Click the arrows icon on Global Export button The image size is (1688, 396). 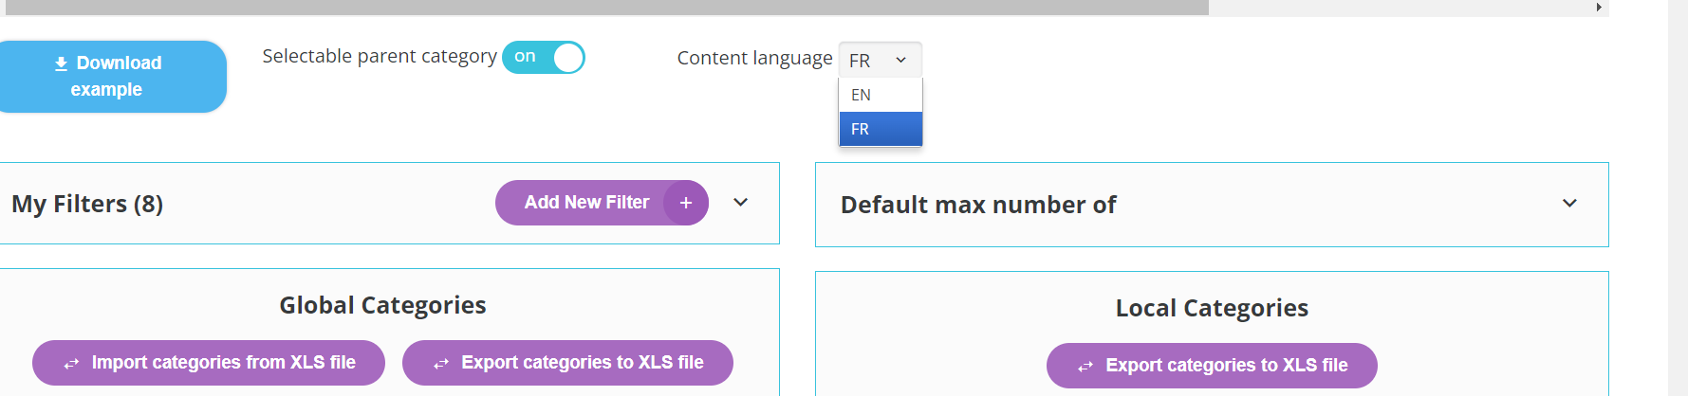point(441,364)
